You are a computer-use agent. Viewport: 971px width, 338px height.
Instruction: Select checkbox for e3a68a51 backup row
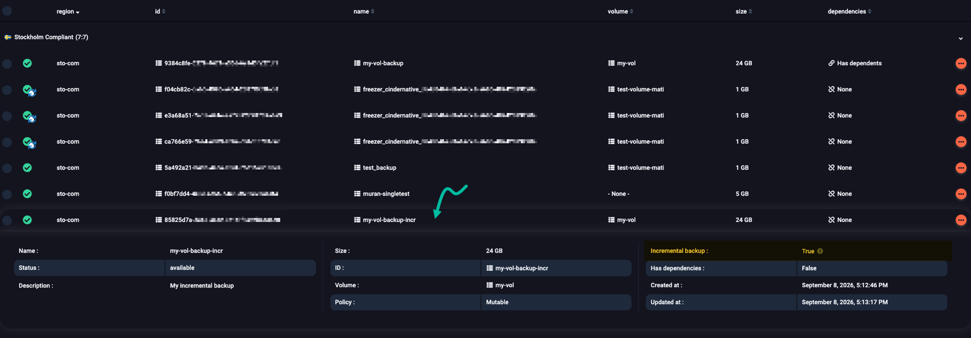(x=7, y=116)
